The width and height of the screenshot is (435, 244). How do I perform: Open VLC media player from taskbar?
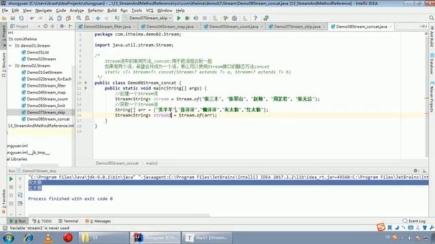point(48,238)
